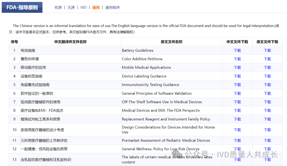The height and width of the screenshot is (166, 287).
Task: Download Chinese file for 一般健康 row
Action: click(x=237, y=149)
